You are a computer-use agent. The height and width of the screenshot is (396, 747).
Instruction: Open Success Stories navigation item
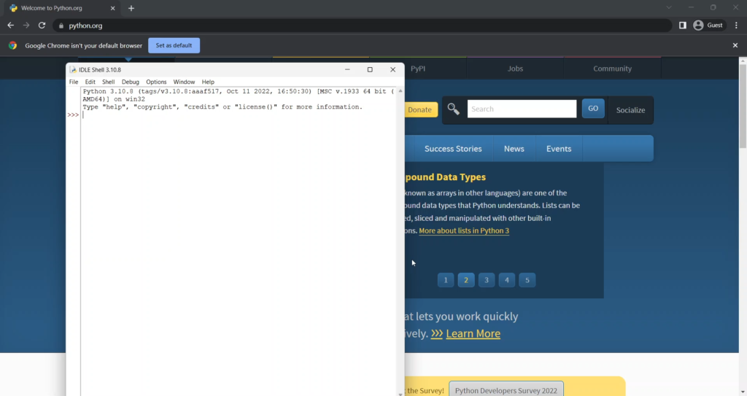pos(453,149)
